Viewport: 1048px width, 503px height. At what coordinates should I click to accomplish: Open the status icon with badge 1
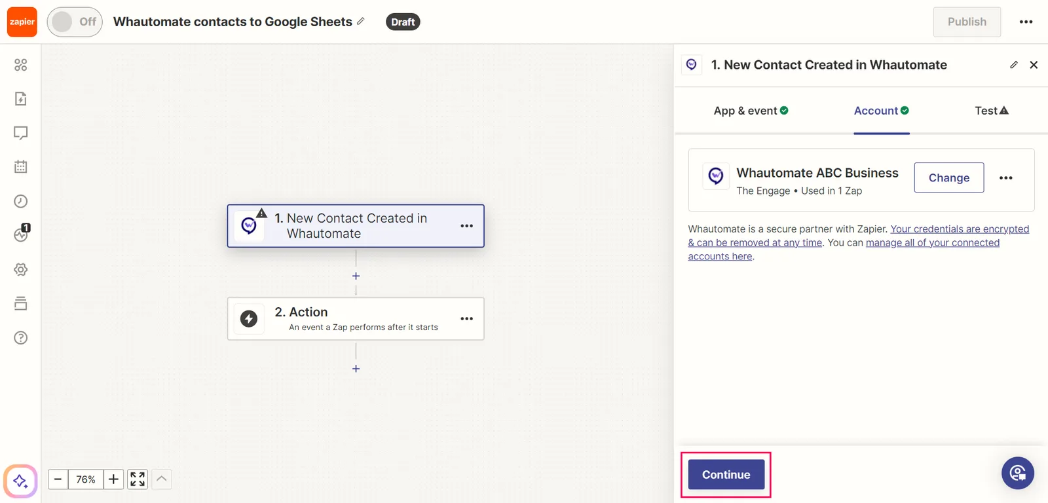pyautogui.click(x=22, y=234)
